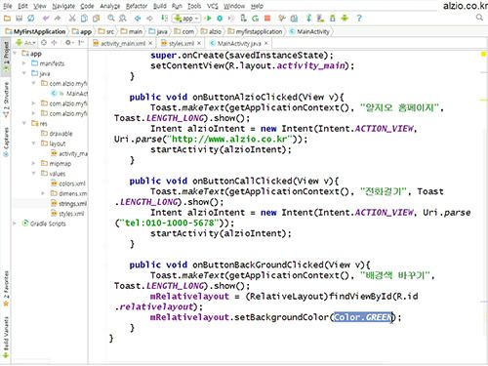Click the 'myfirstapplication' breadcrumb
Image resolution: width=488 pixels, height=366 pixels.
[x=255, y=31]
